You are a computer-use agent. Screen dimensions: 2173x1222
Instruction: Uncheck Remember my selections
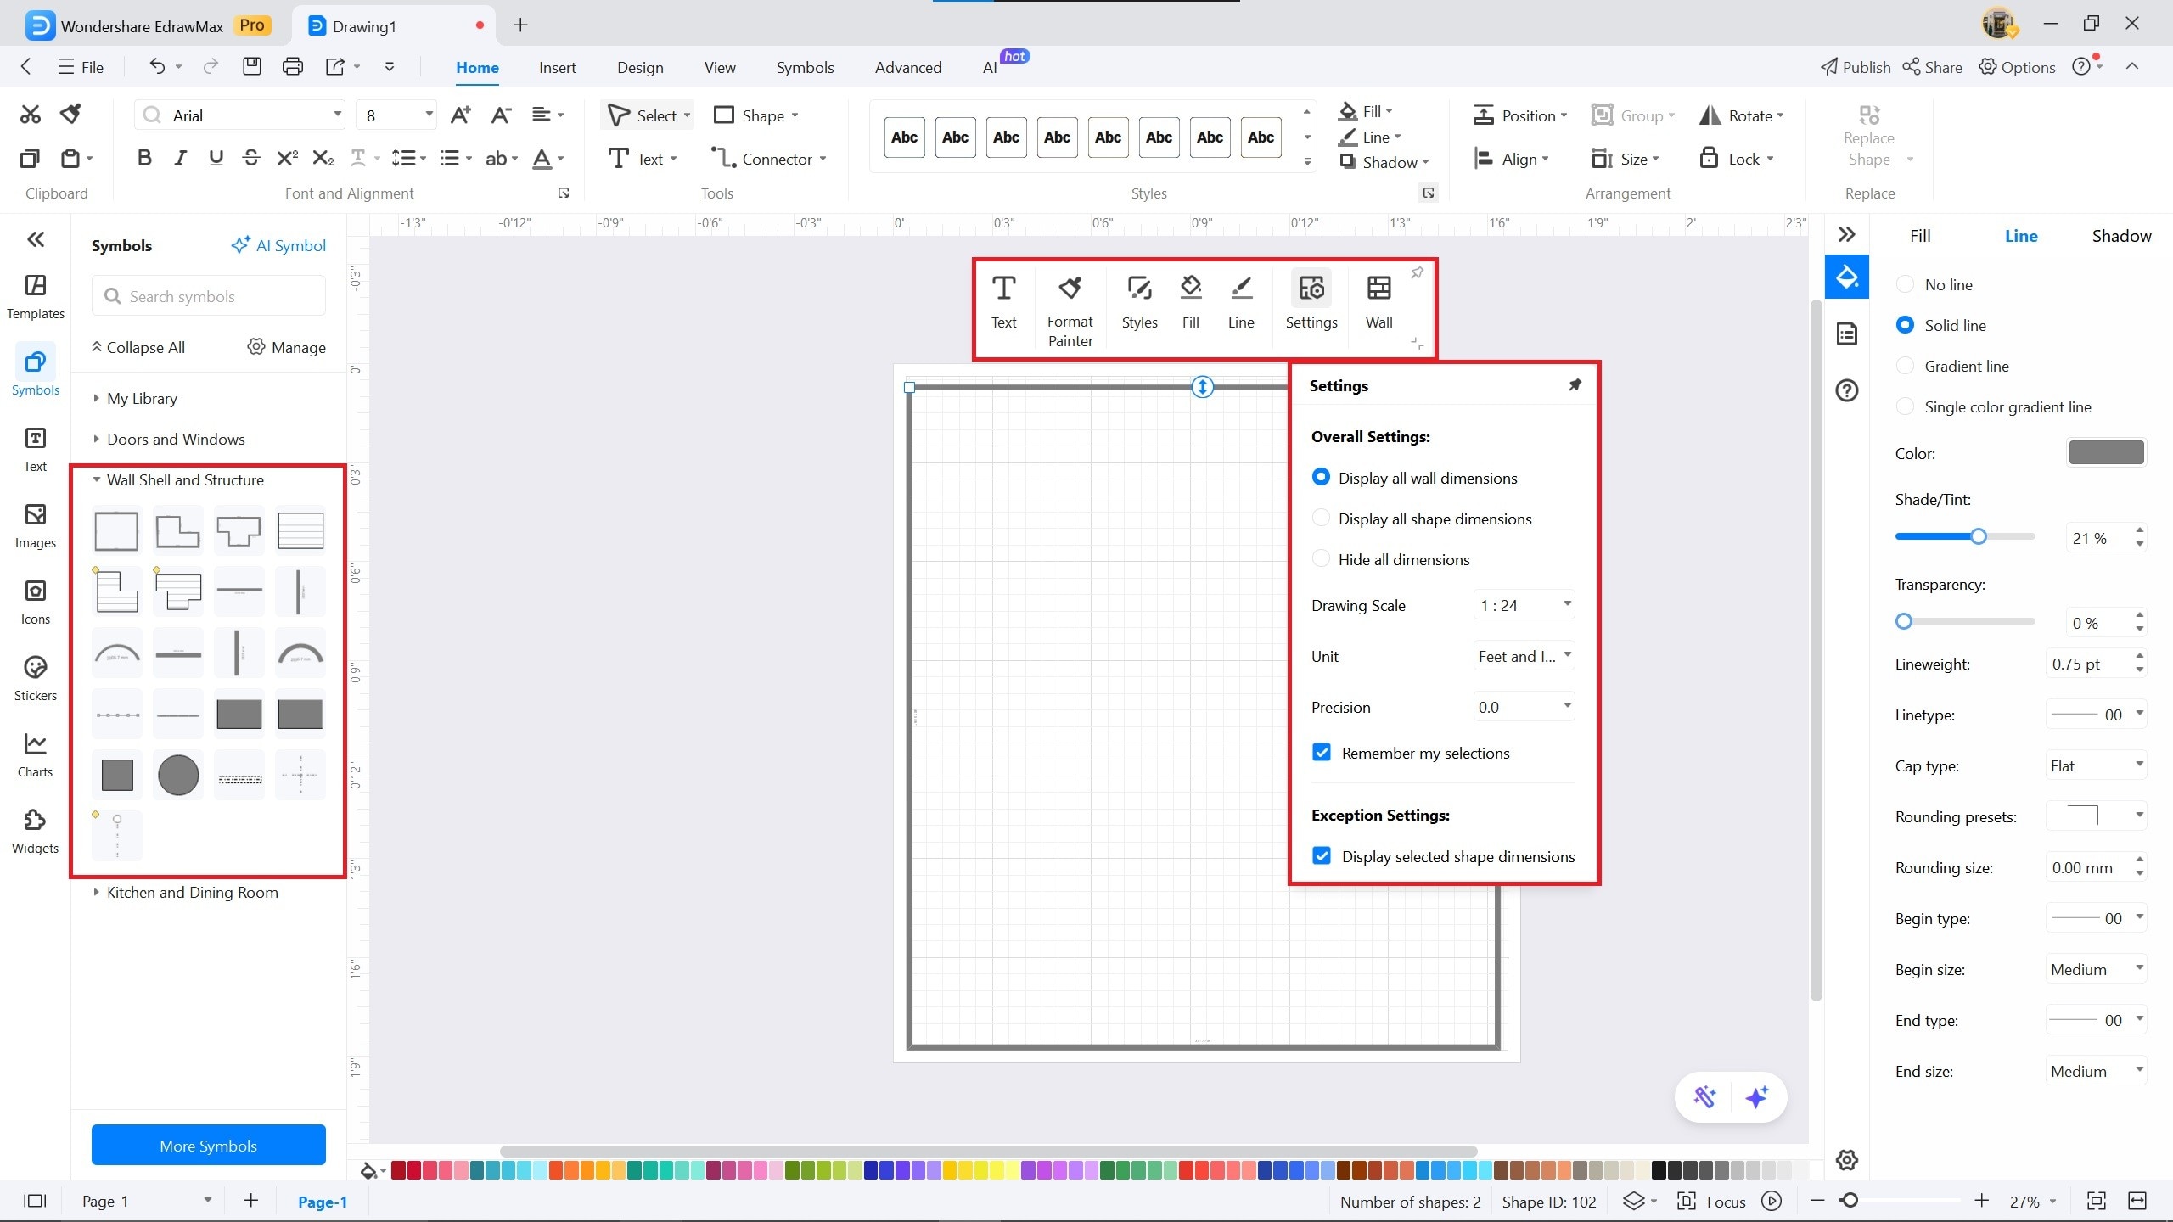point(1322,753)
